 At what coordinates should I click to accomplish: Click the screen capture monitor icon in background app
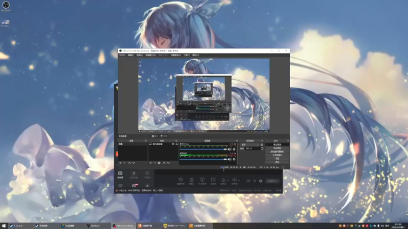click(x=181, y=180)
